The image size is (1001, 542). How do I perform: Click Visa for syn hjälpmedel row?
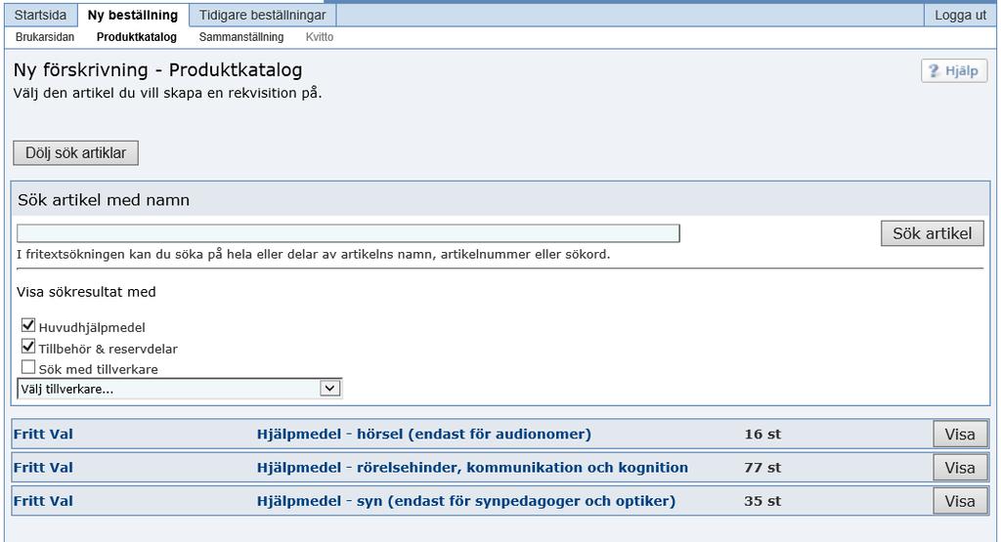[960, 501]
